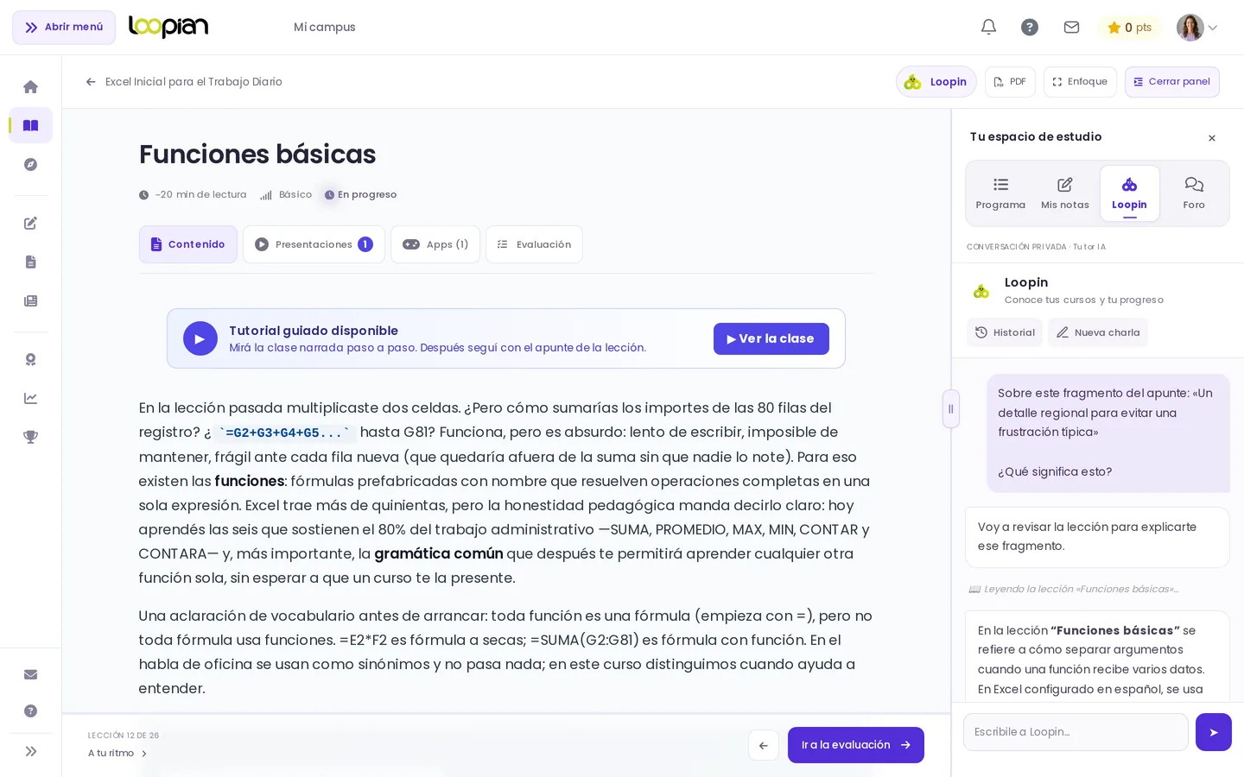Select the Contenido tab

[188, 244]
